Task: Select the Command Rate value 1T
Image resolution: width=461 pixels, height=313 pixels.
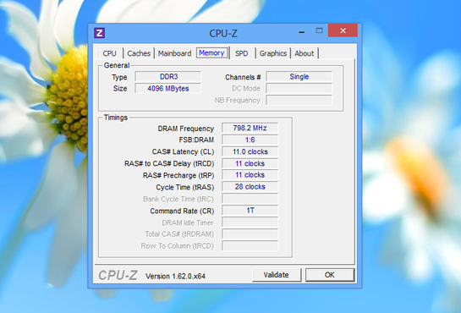Action: (x=250, y=211)
